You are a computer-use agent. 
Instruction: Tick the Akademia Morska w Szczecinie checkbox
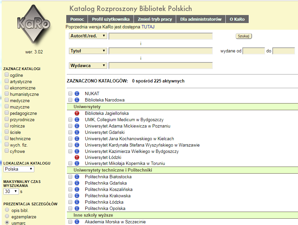coord(70,222)
